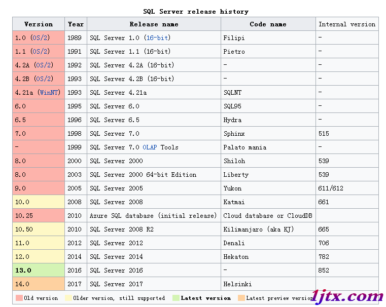Select the Code name column header

tap(268, 24)
